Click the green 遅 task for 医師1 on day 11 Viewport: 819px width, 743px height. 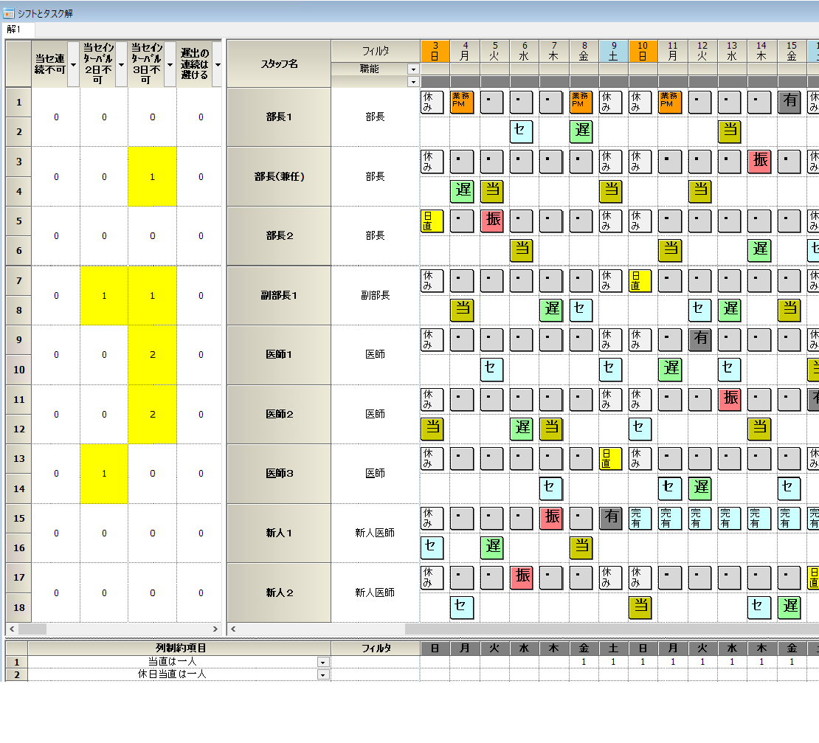click(x=670, y=368)
